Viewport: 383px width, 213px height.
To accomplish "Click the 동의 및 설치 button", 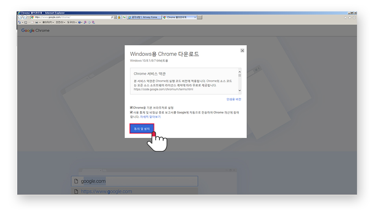I will tap(142, 129).
